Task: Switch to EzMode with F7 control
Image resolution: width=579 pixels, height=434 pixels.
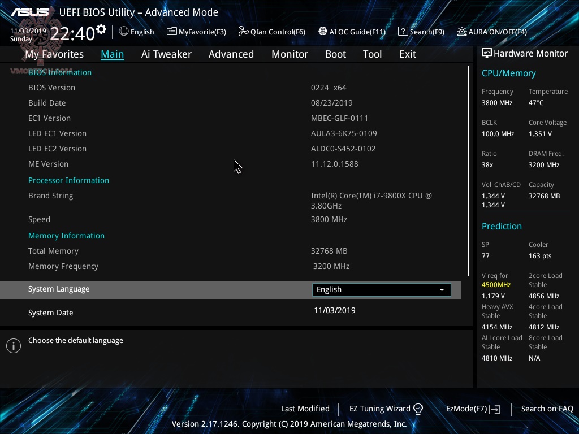Action: (x=473, y=409)
